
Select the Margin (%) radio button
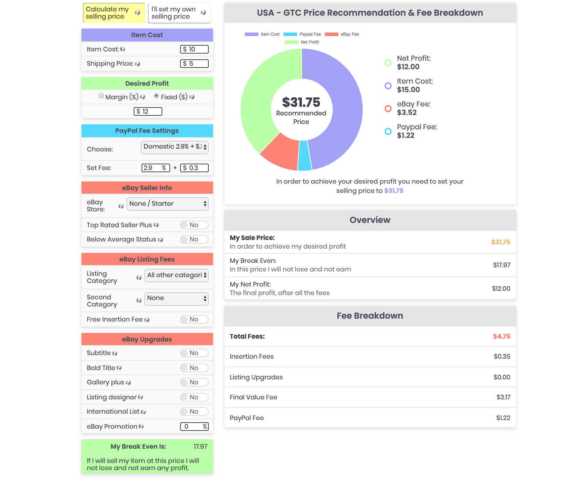point(102,96)
